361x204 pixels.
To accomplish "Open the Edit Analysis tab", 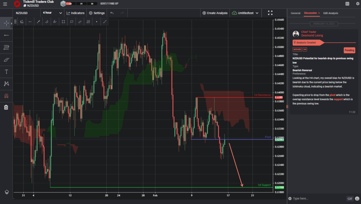I will 330,13.
